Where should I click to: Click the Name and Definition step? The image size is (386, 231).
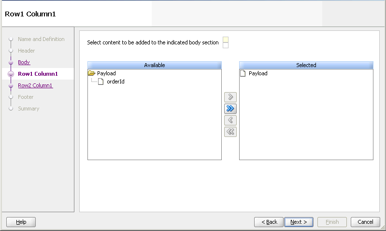coord(41,39)
